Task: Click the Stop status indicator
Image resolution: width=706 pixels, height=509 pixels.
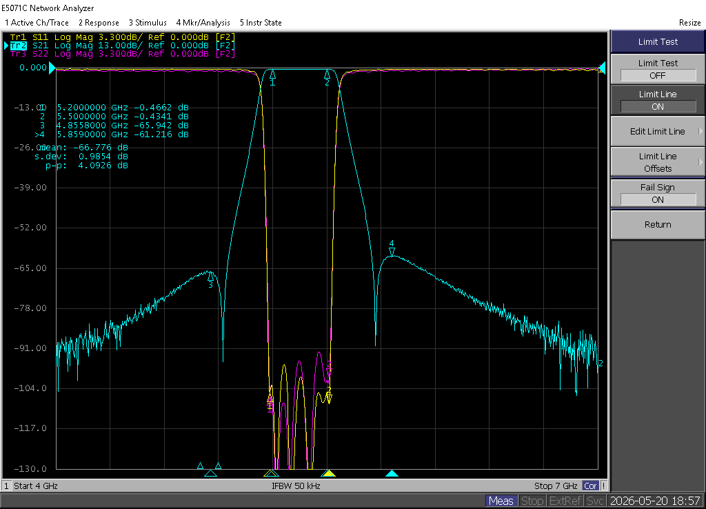Action: point(532,501)
